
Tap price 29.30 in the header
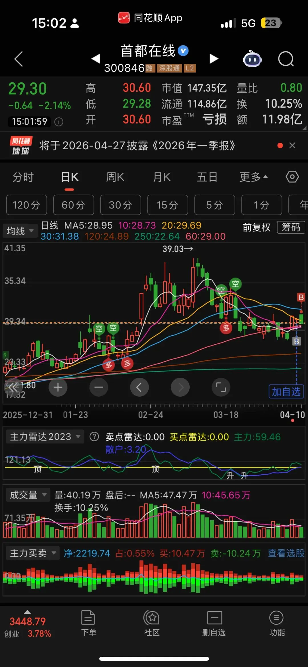pos(27,89)
